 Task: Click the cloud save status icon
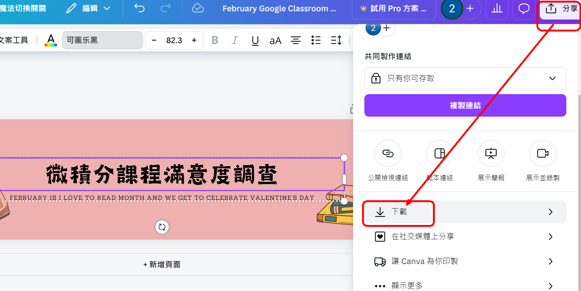tap(198, 8)
